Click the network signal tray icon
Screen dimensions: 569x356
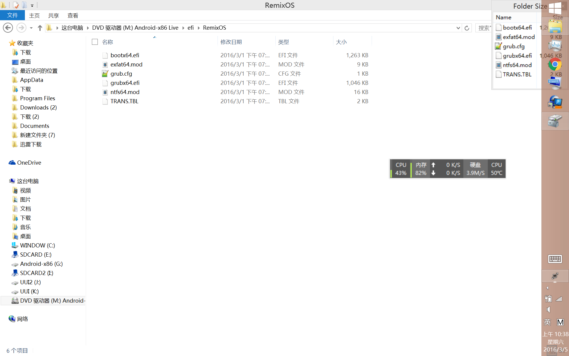click(x=559, y=299)
